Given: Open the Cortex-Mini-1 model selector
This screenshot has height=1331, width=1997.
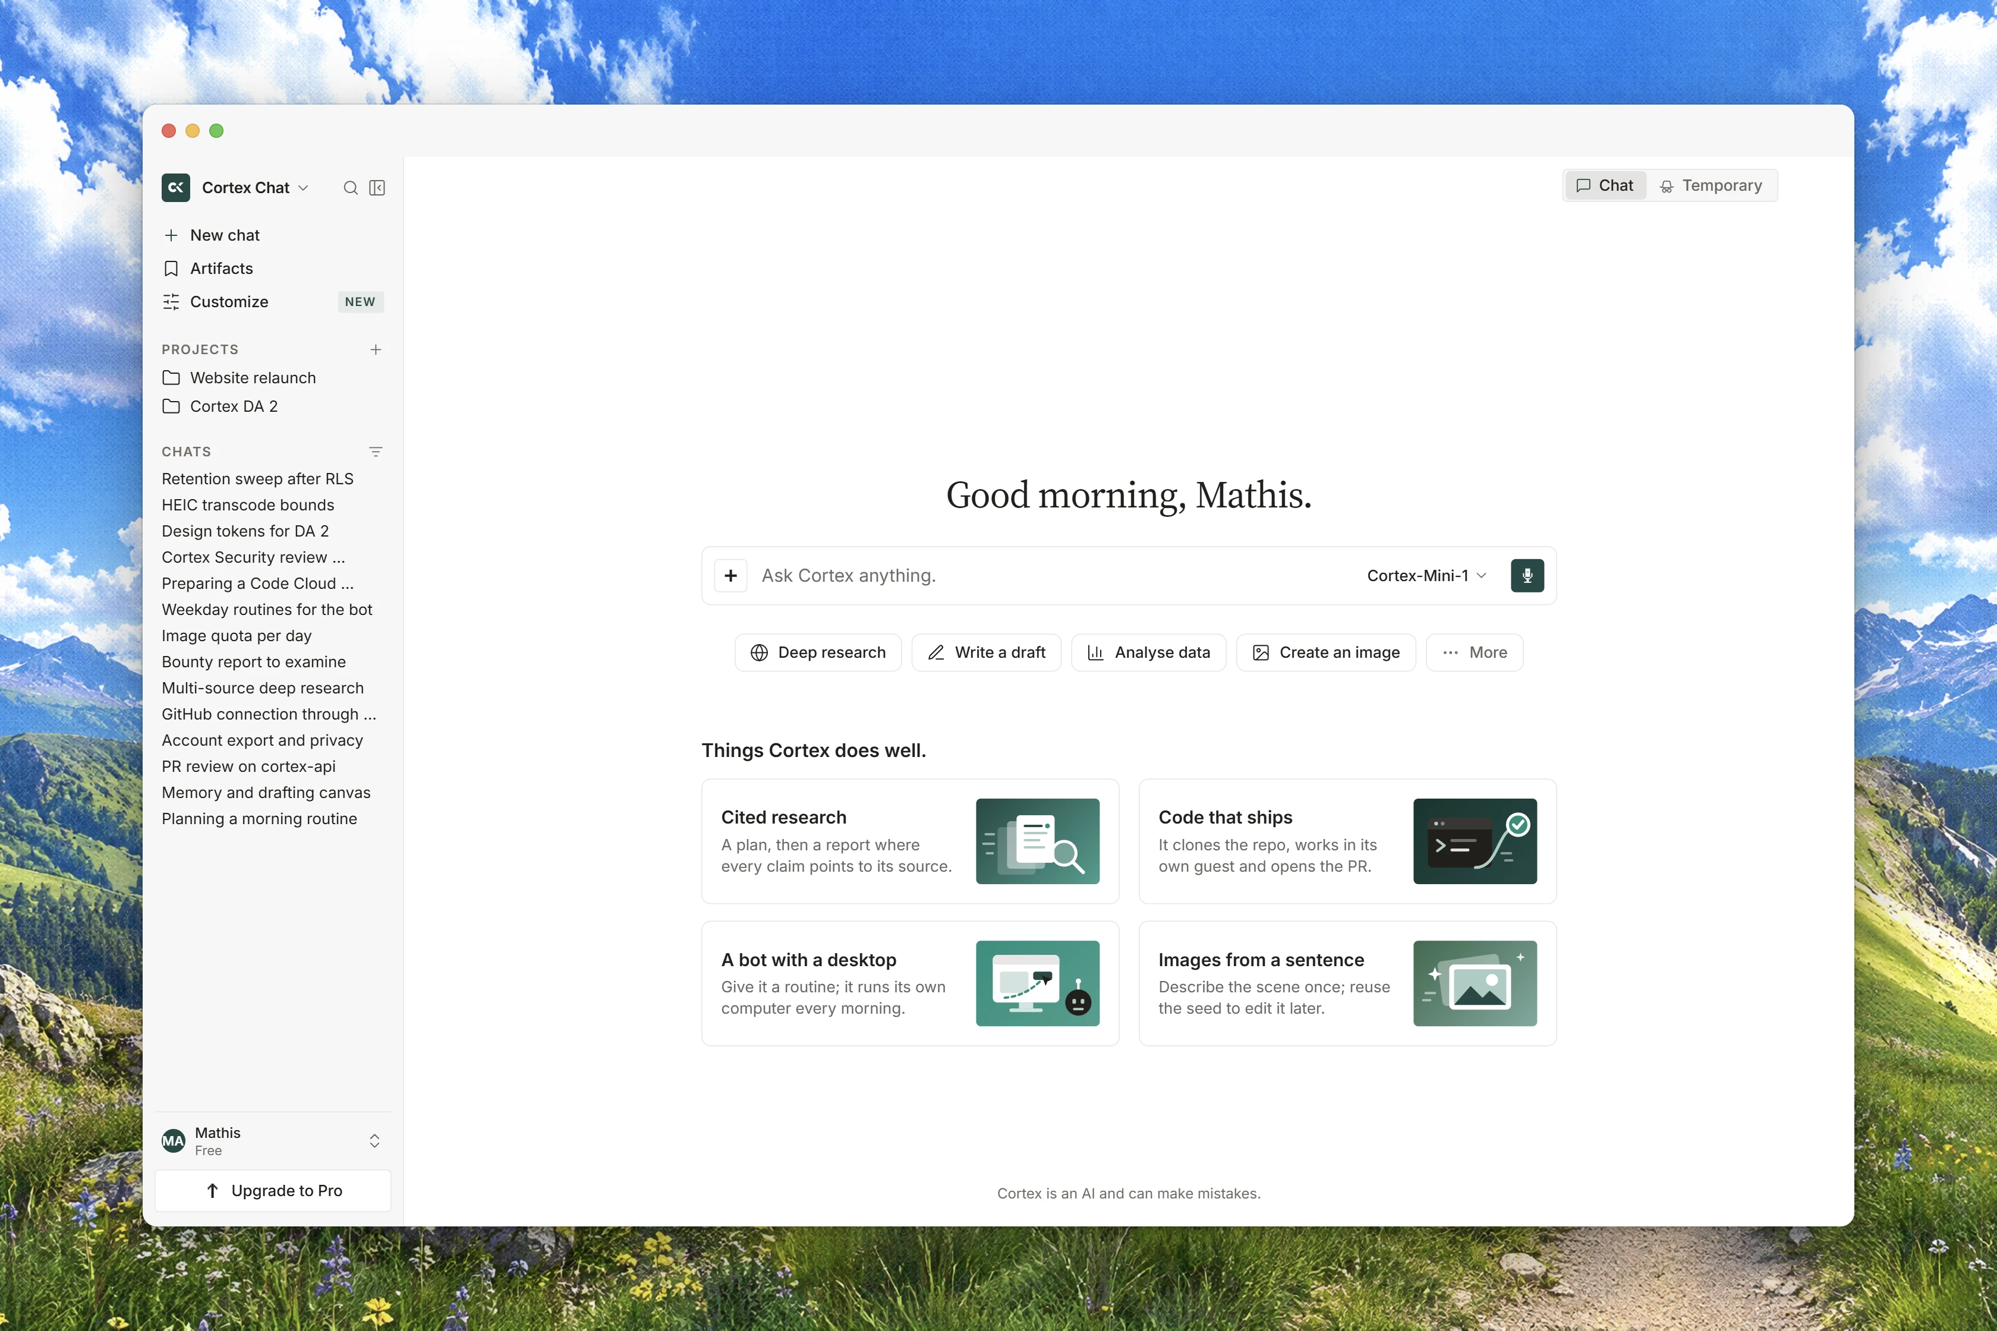Looking at the screenshot, I should click(1426, 576).
